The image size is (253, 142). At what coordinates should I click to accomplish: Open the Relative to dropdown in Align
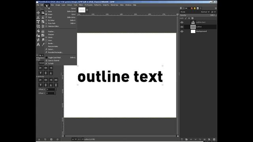[x=42, y=63]
